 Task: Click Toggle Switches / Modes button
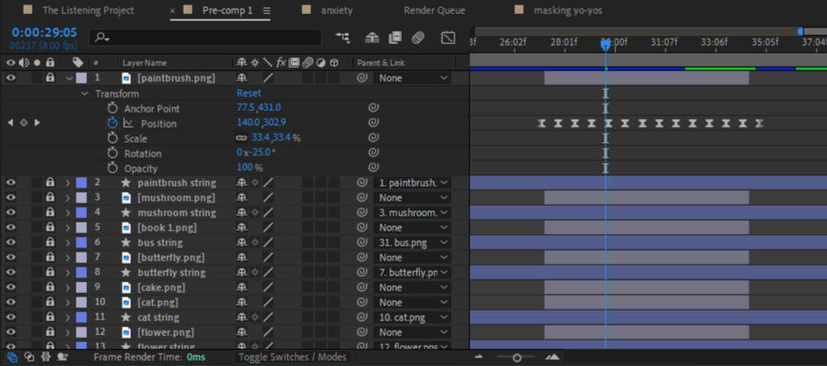[293, 357]
